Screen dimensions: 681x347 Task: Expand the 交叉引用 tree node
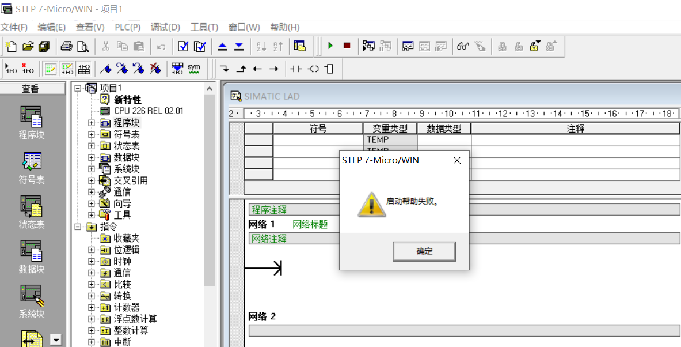pos(91,180)
